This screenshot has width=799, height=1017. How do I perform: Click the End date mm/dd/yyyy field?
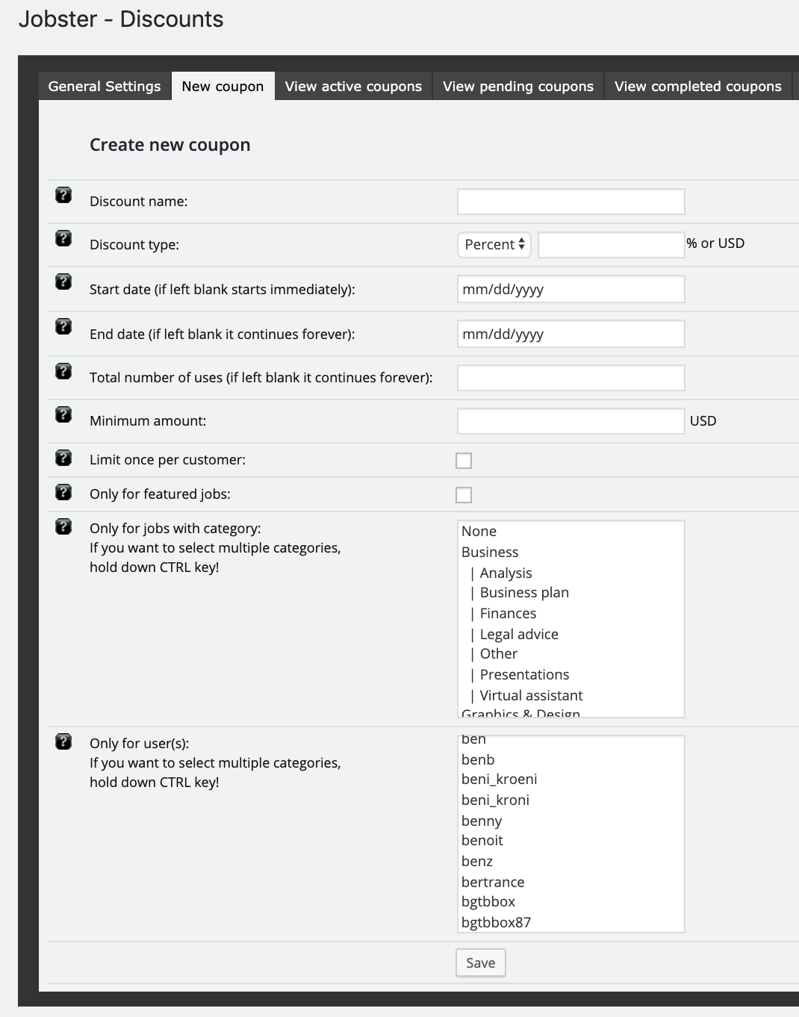pos(571,335)
